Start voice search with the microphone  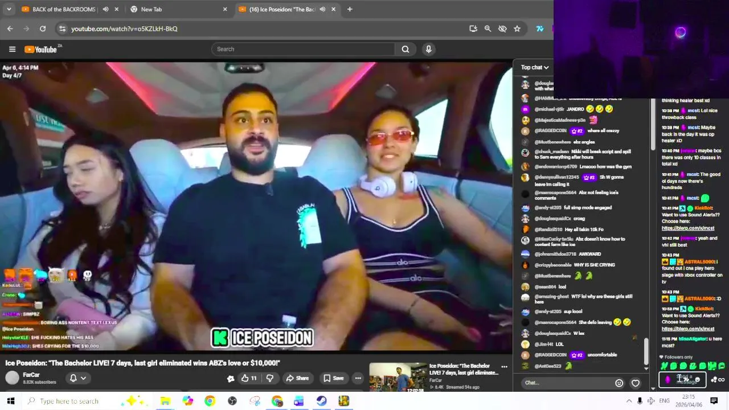point(429,49)
